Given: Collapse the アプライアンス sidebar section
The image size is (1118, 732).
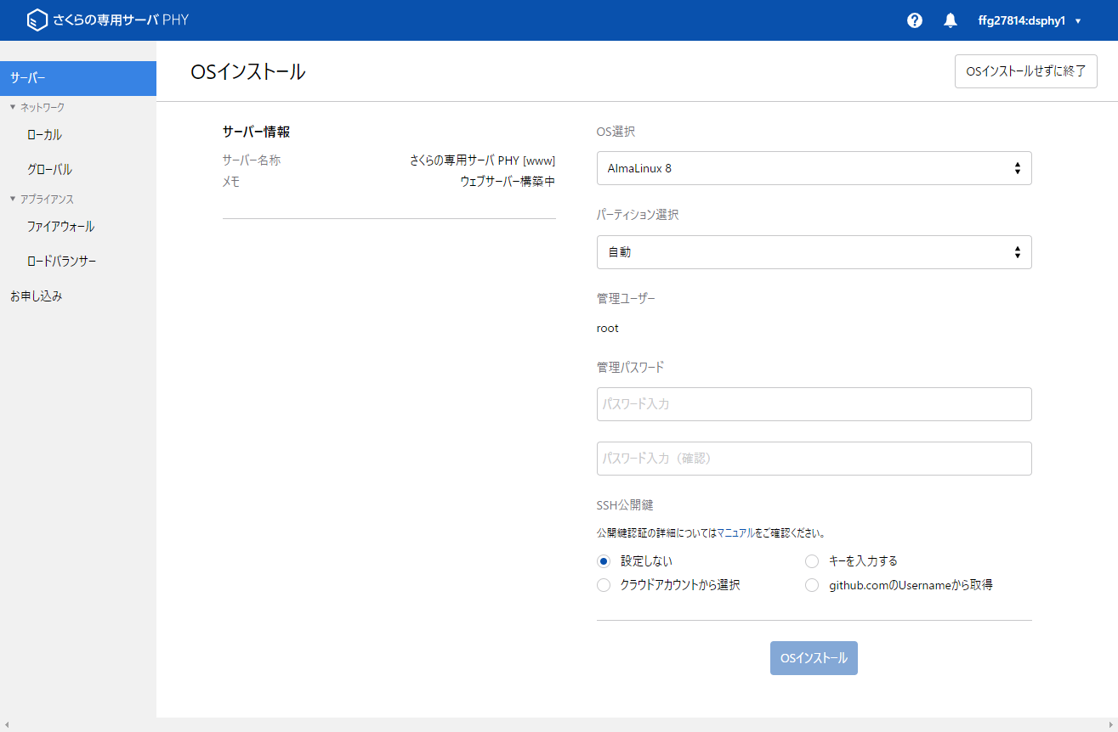Looking at the screenshot, I should point(13,199).
